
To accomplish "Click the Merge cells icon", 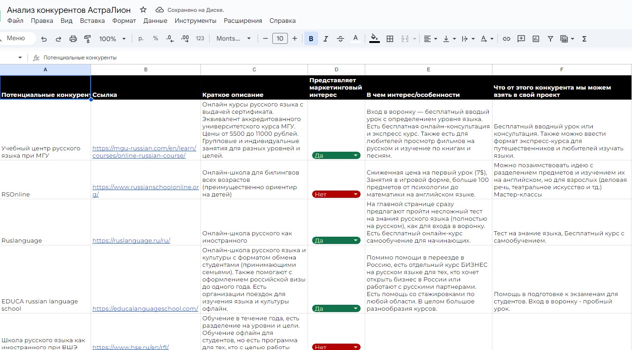I will (x=405, y=39).
